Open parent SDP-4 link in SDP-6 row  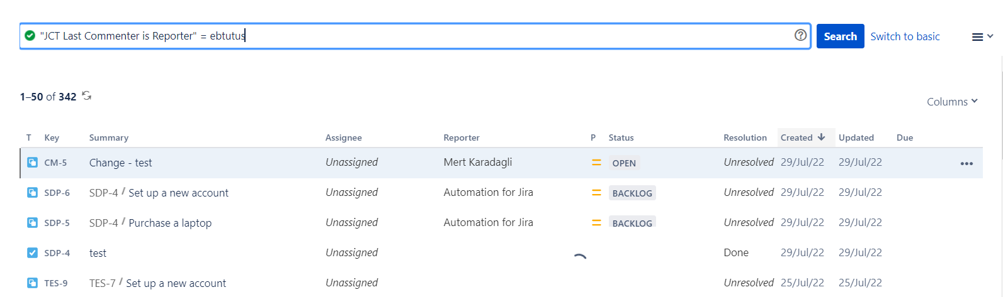103,193
